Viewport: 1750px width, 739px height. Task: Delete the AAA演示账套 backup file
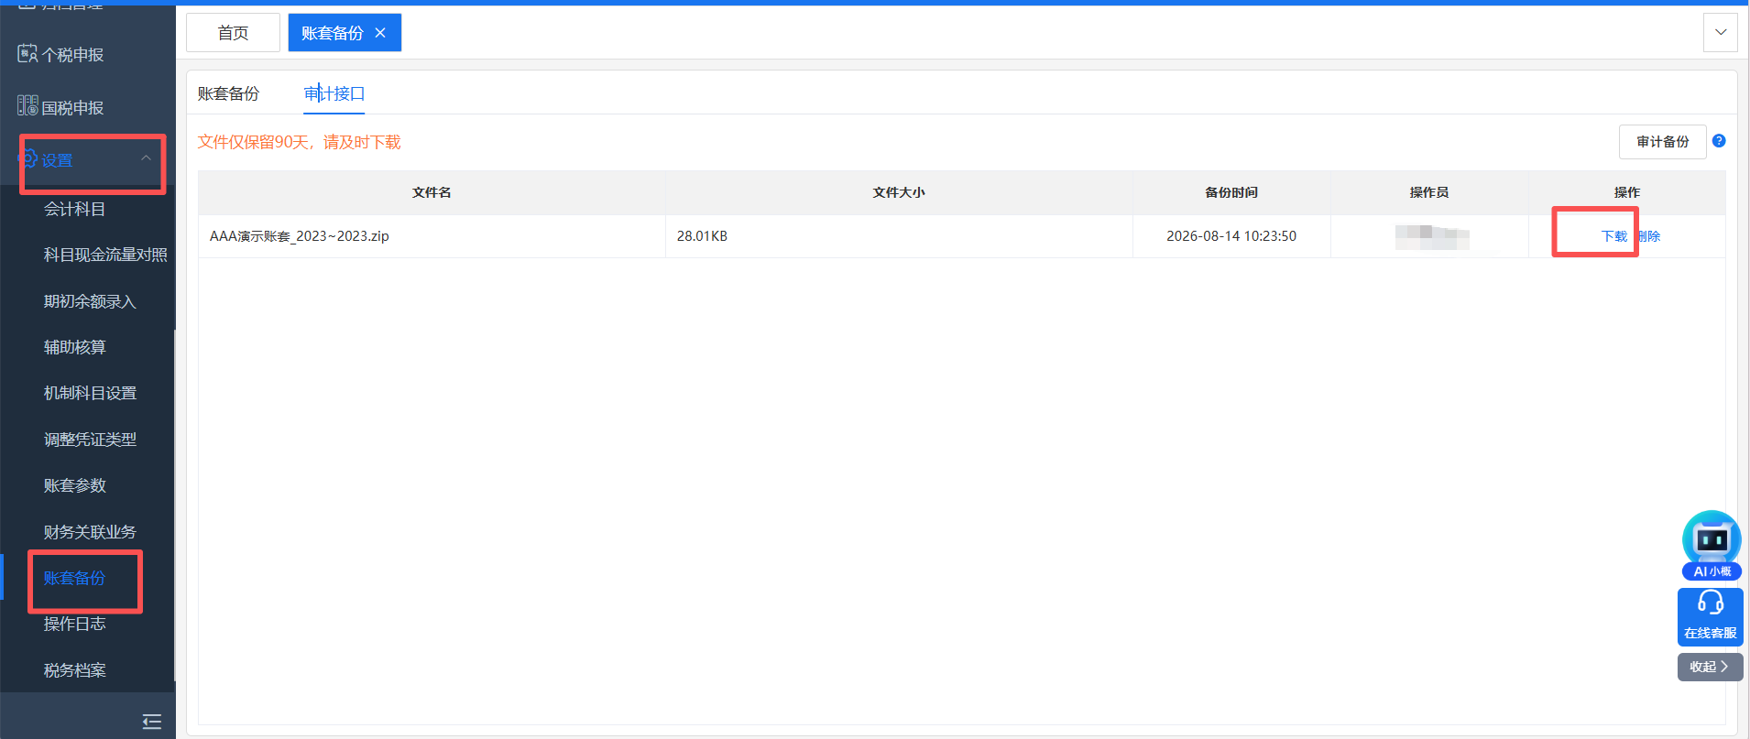[1648, 236]
